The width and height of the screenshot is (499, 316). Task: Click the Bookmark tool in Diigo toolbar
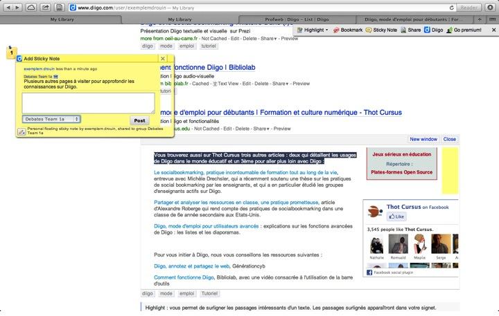[x=348, y=30]
